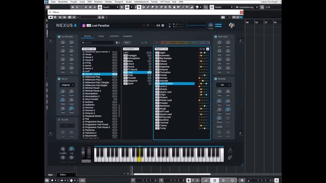The width and height of the screenshot is (326, 183).
Task: Toggle the S solo button in Cubase toolbar
Action: (x=77, y=7)
